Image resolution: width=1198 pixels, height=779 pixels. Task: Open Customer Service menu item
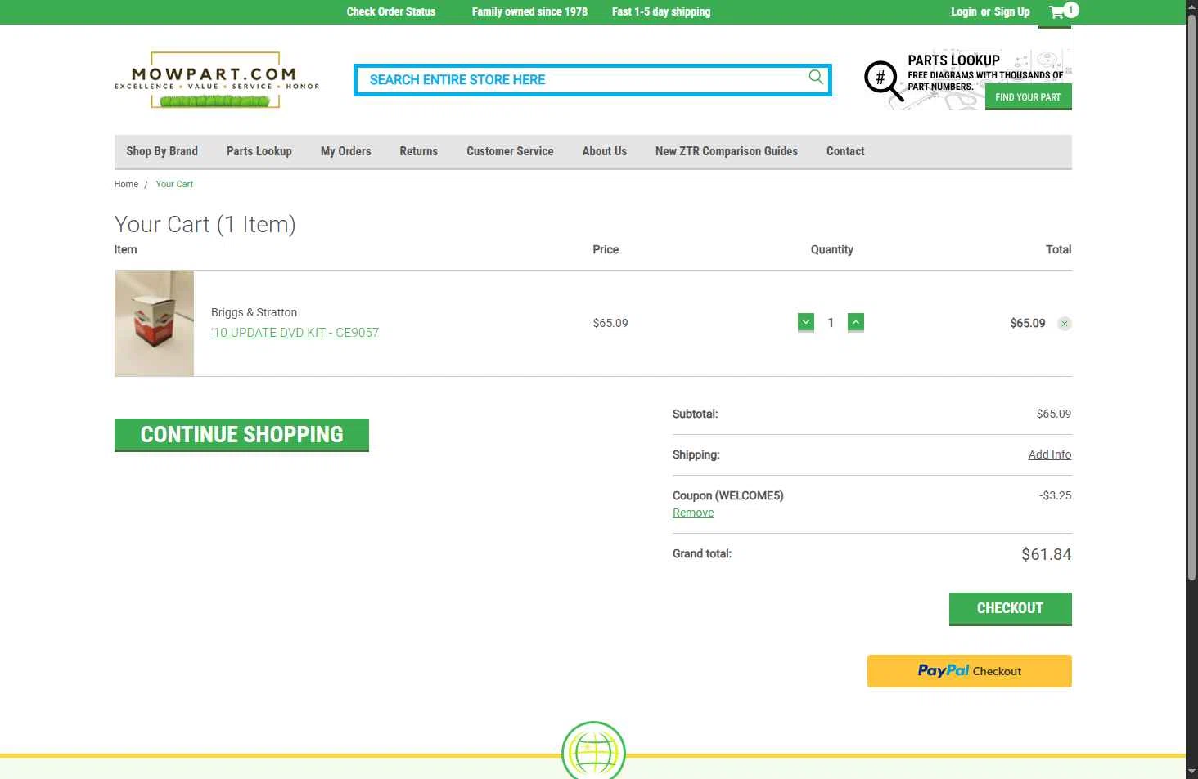click(x=510, y=151)
